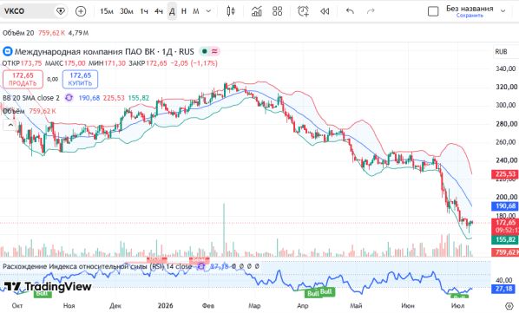Open chart settings gear icon
This screenshot has height=313, width=519.
[509, 306]
